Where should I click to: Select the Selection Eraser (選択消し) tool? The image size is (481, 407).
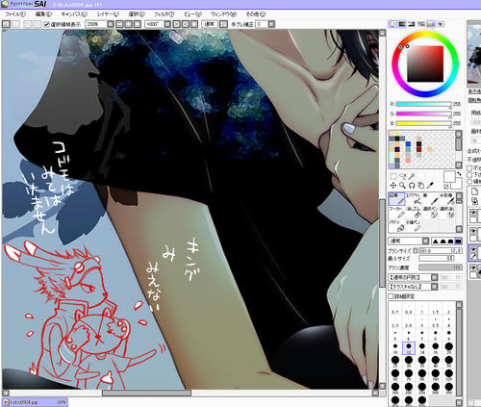click(x=447, y=213)
